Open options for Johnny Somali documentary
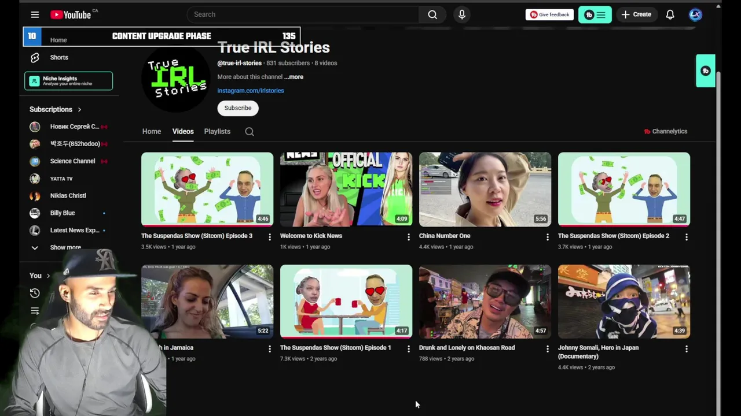The height and width of the screenshot is (416, 741). click(686, 349)
